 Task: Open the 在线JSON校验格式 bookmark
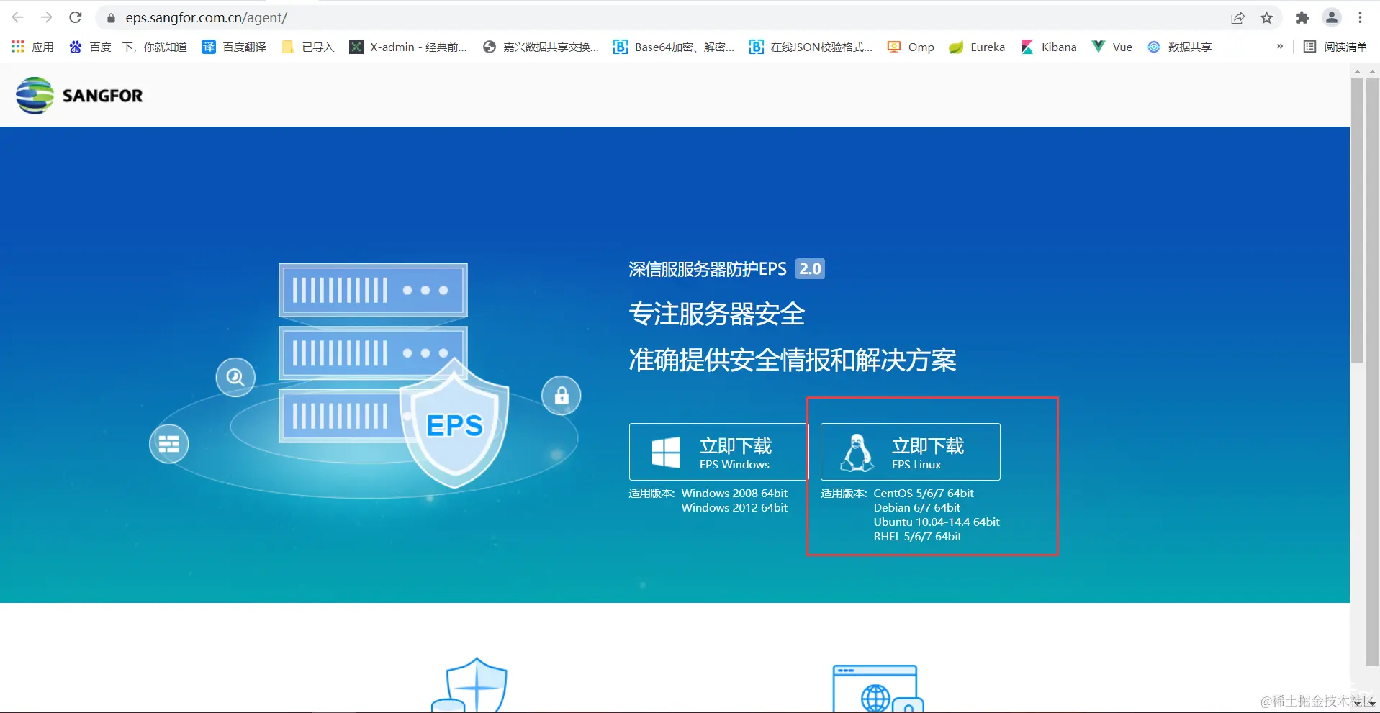(x=811, y=47)
